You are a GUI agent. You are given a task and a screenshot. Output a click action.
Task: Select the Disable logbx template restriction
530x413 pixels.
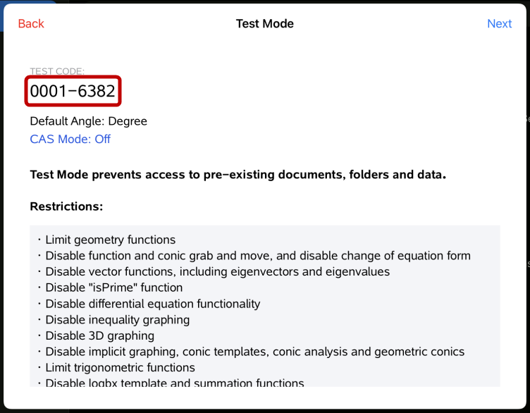(174, 383)
